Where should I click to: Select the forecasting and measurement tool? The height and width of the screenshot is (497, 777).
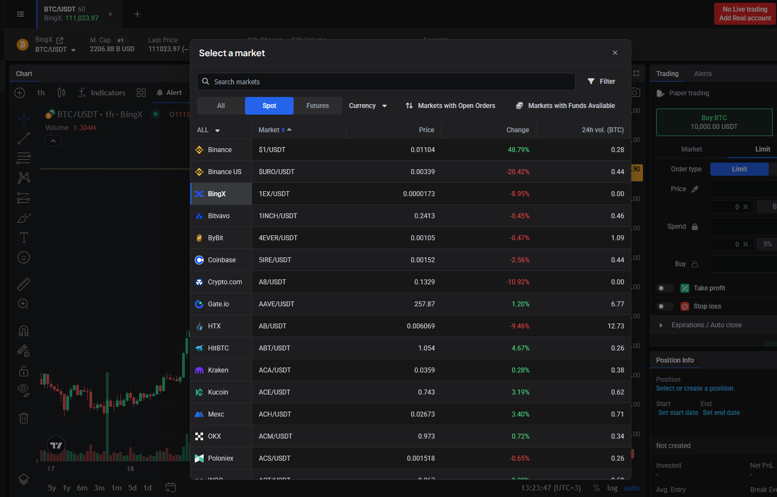point(24,198)
